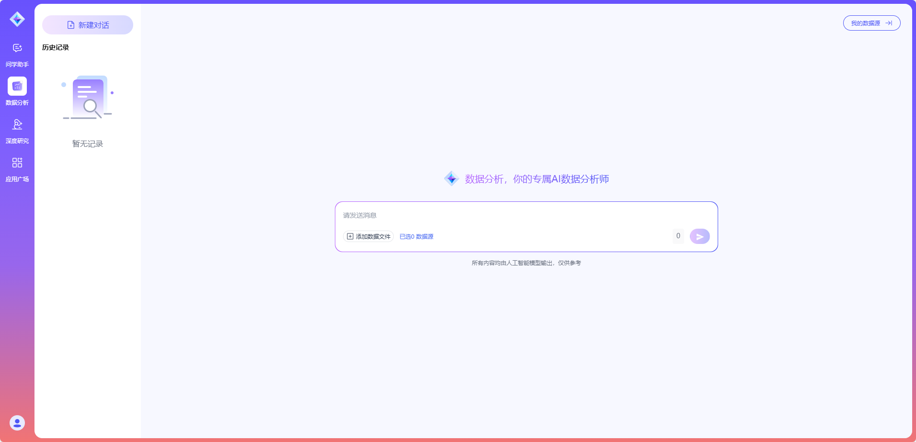Start a new chat with 新建对话

pyautogui.click(x=88, y=25)
